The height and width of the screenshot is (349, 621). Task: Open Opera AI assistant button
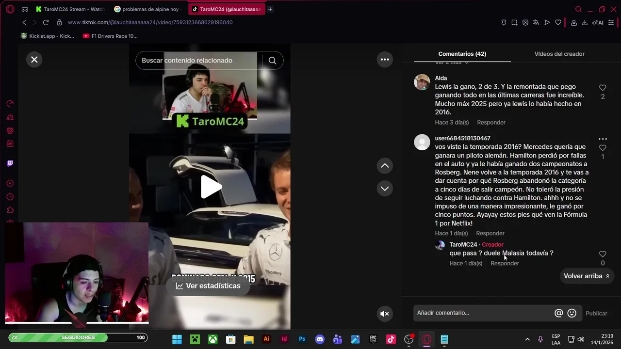pos(598,22)
